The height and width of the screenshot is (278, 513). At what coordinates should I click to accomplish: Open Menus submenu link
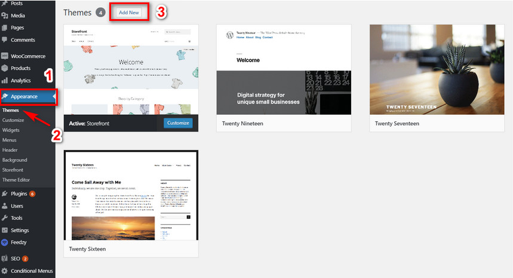point(9,140)
